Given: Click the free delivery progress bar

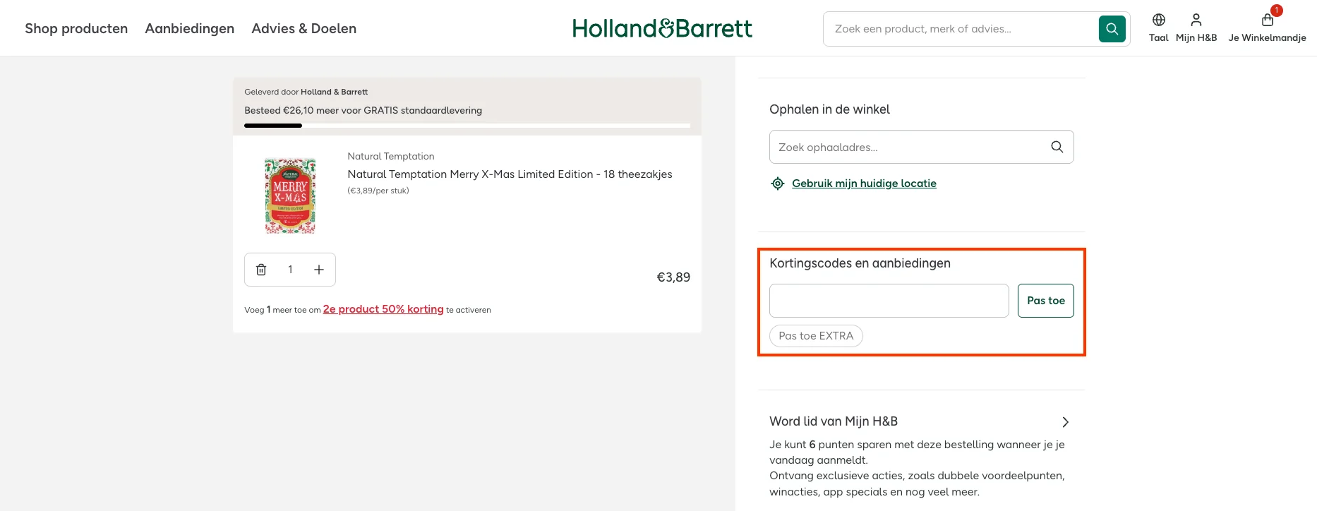Looking at the screenshot, I should click(x=467, y=125).
